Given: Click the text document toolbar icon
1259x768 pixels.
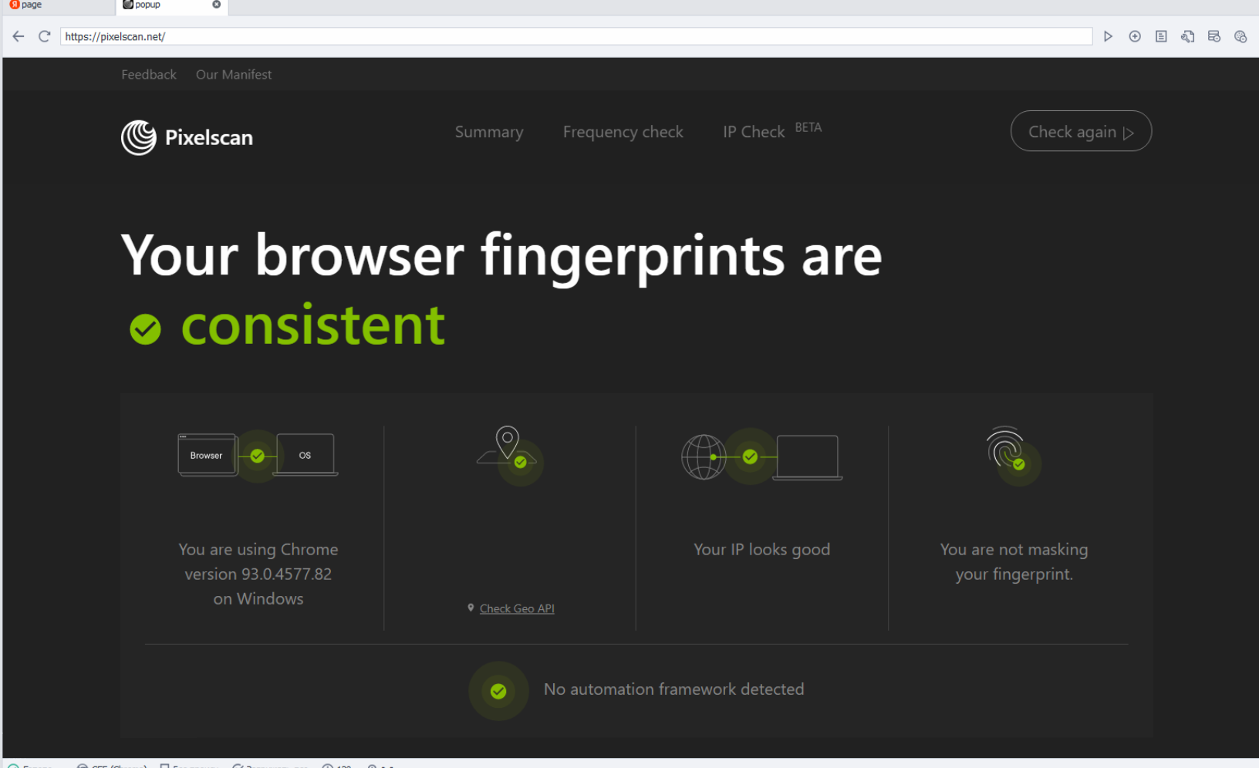Looking at the screenshot, I should (x=1161, y=36).
